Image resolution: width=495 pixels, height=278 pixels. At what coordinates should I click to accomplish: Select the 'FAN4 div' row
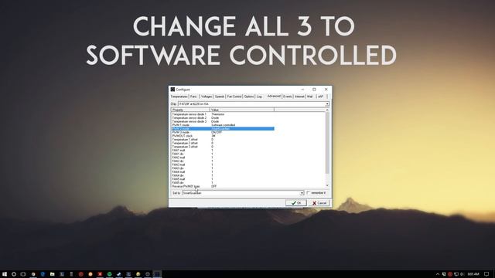click(223, 175)
